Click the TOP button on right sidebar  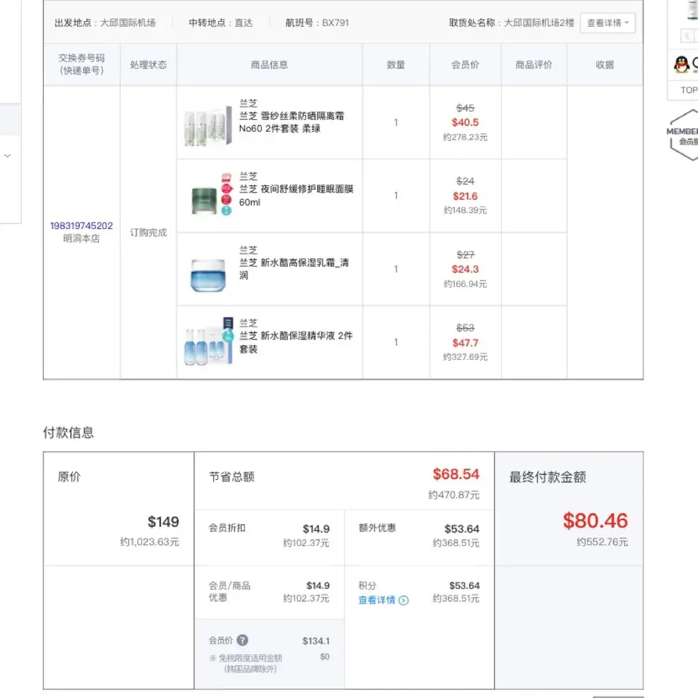pyautogui.click(x=689, y=90)
